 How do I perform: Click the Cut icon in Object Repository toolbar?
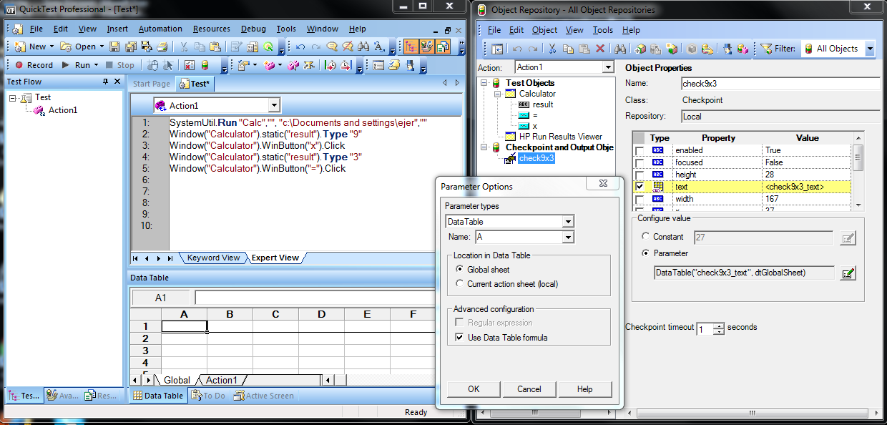552,49
